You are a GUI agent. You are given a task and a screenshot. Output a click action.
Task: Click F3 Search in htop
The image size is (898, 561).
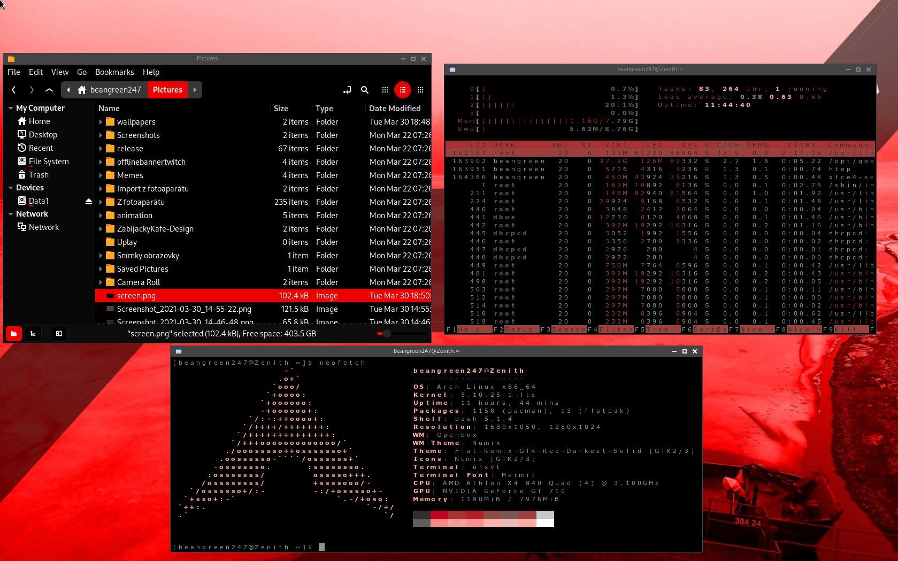[x=564, y=329]
